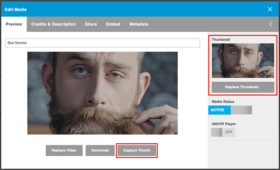
Task: Click the Thumbnail section label
Action: click(221, 40)
